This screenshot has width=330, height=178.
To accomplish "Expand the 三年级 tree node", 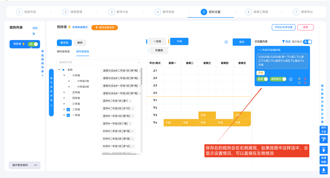I will pyautogui.click(x=64, y=104).
